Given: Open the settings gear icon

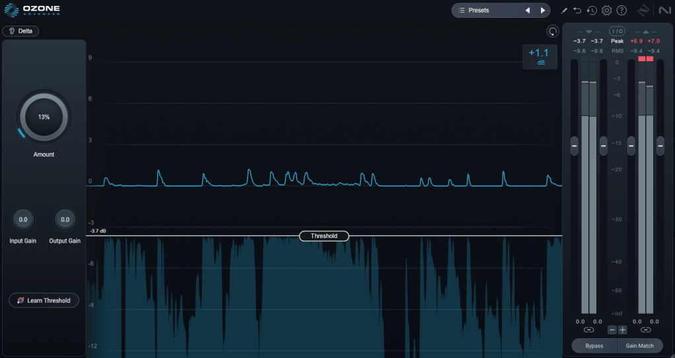Looking at the screenshot, I should pos(606,11).
